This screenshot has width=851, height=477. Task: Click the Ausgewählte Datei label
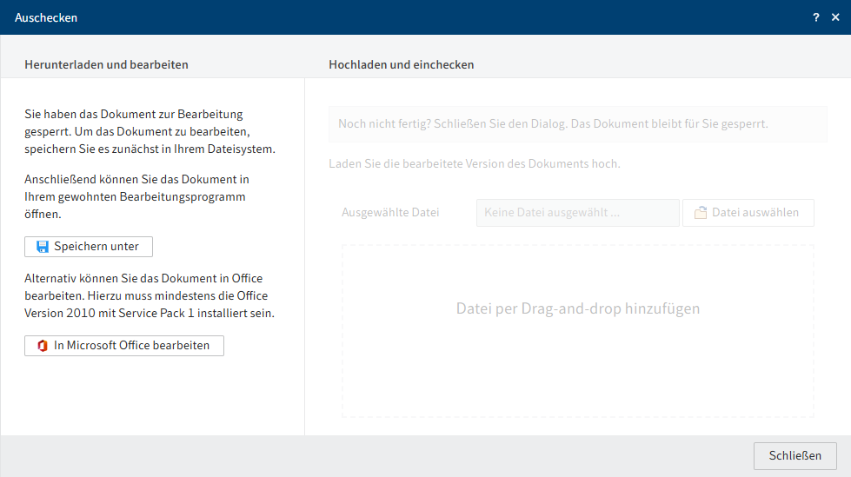click(x=390, y=213)
